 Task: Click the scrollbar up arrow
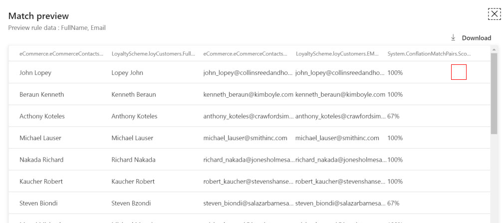[494, 49]
